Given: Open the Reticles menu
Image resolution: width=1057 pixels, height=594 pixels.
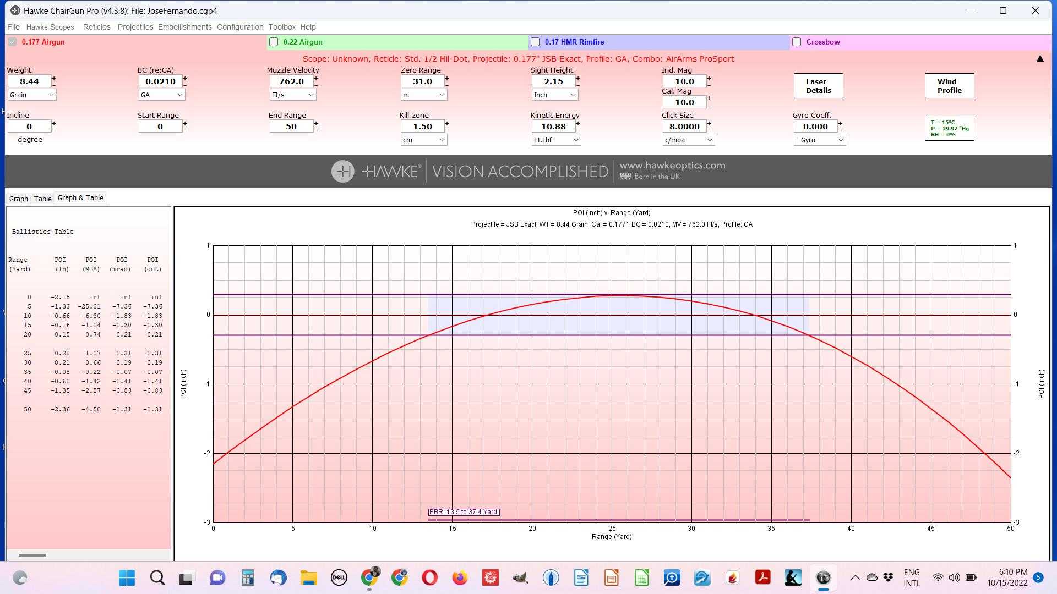Looking at the screenshot, I should [96, 27].
